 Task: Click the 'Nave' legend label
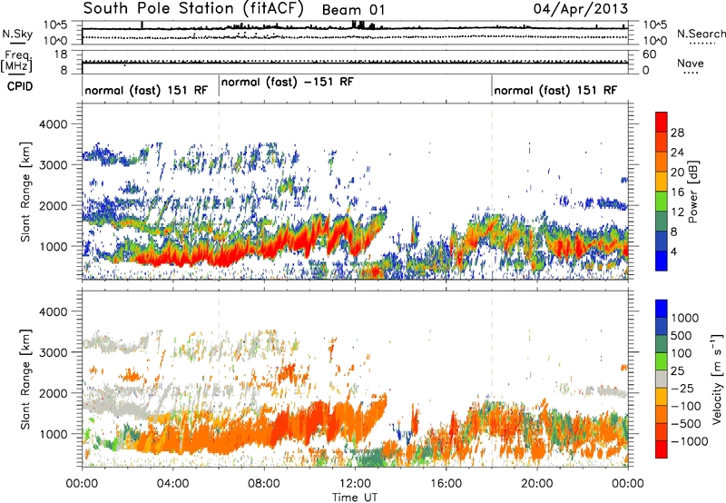tap(691, 63)
